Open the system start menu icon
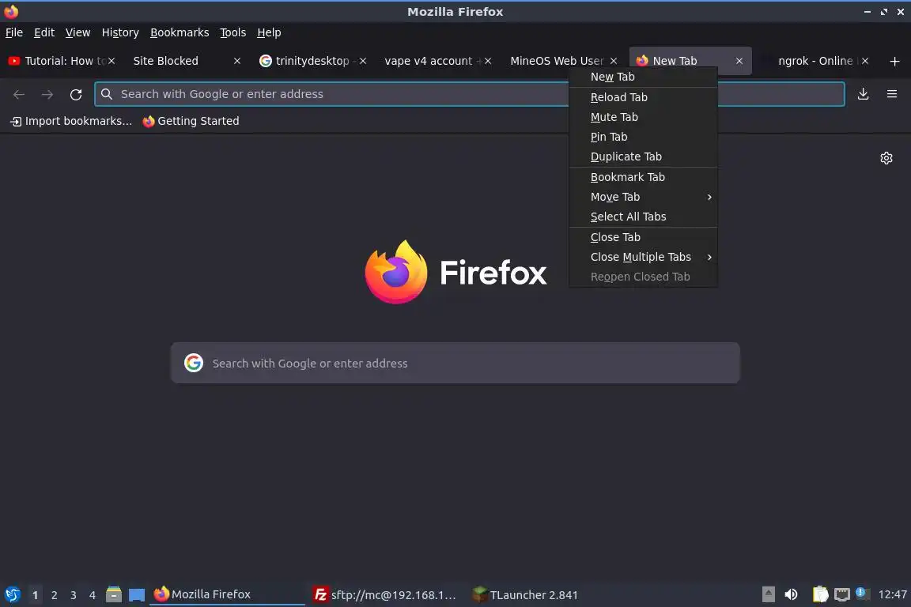This screenshot has width=911, height=607. [x=12, y=594]
